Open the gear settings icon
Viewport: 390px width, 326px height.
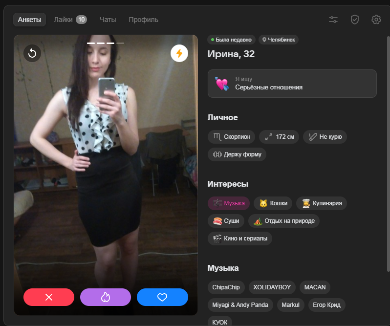(376, 20)
